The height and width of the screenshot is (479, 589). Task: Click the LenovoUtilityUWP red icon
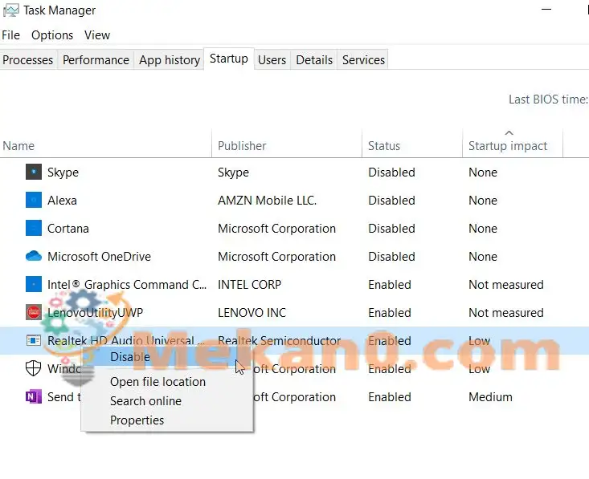(x=34, y=312)
